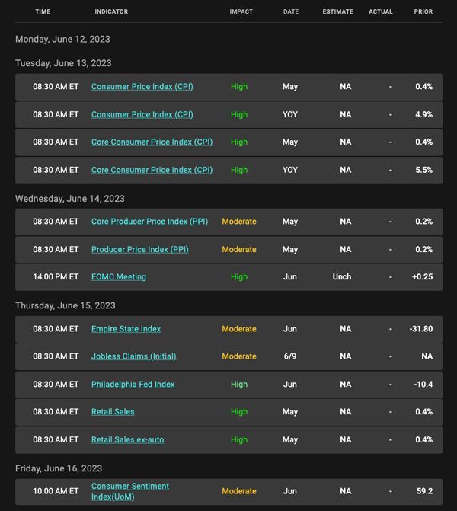Screen dimensions: 457x511
Task: Open the Producer Price Index (PPI) link
Action: (x=140, y=250)
